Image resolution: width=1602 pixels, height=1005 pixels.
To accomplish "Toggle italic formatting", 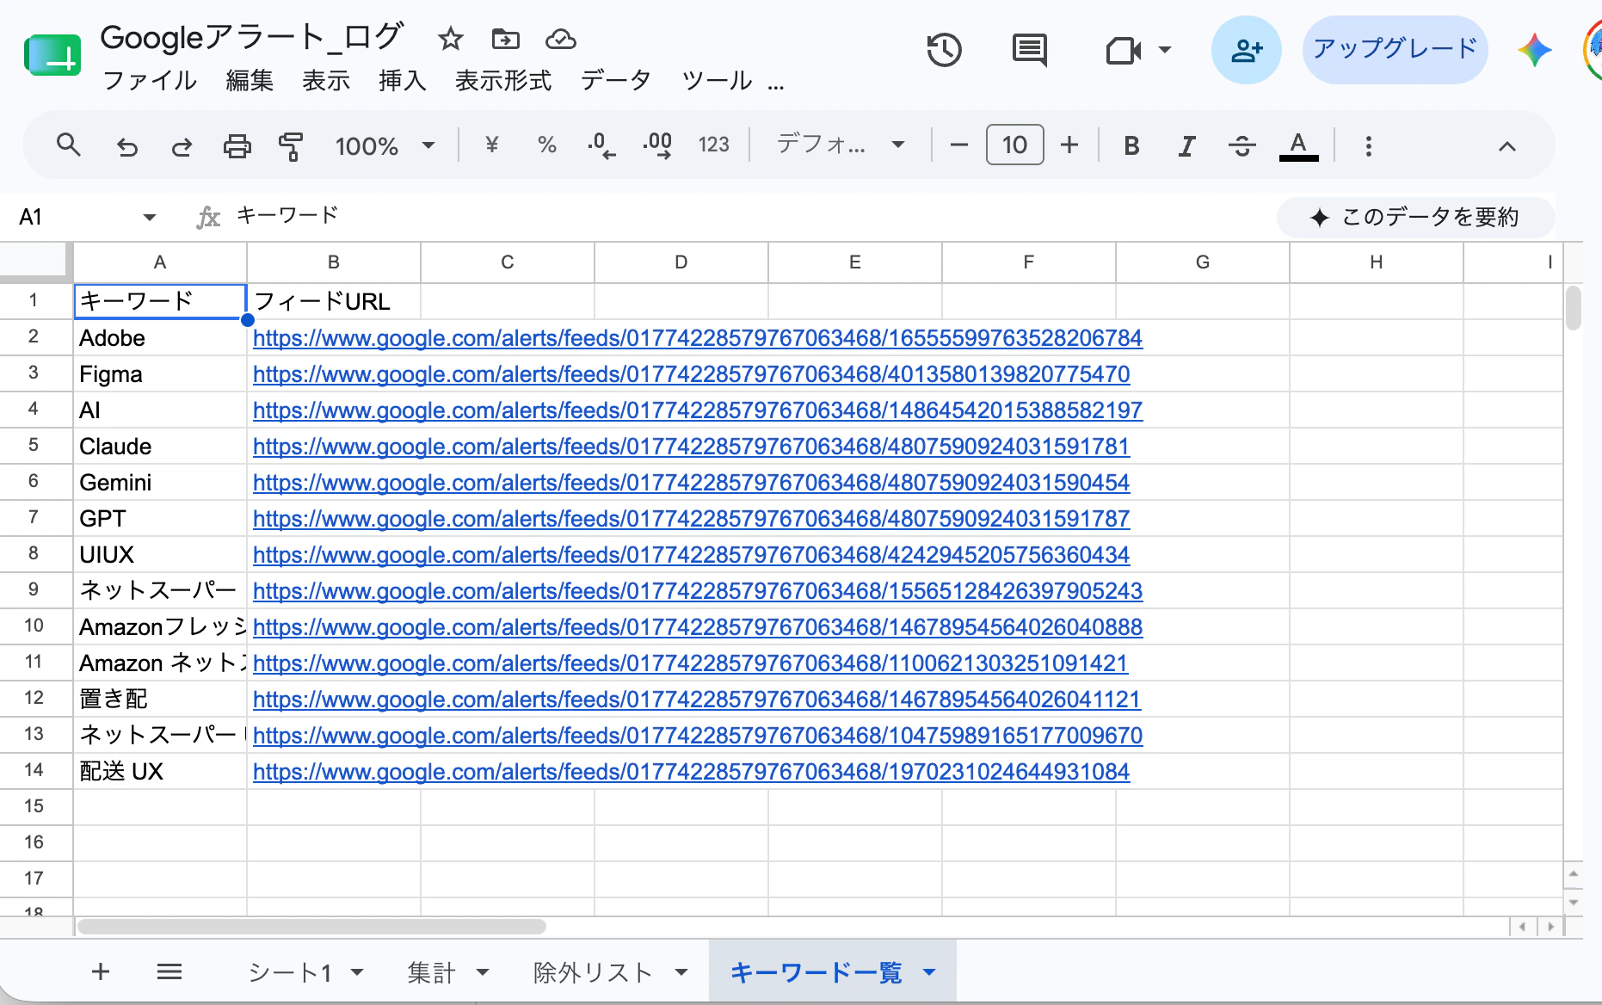I will 1186,145.
